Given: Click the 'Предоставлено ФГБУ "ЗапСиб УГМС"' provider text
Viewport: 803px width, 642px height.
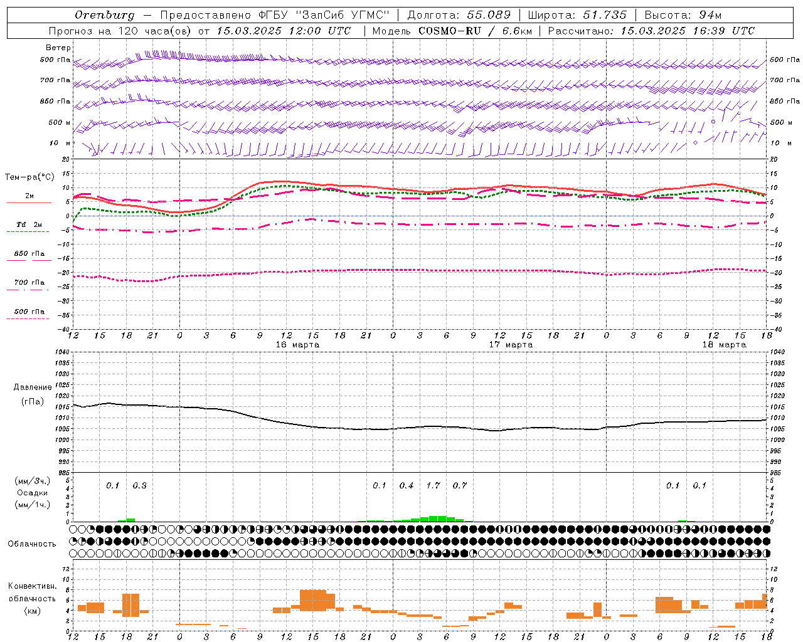Looking at the screenshot, I should pos(275,15).
